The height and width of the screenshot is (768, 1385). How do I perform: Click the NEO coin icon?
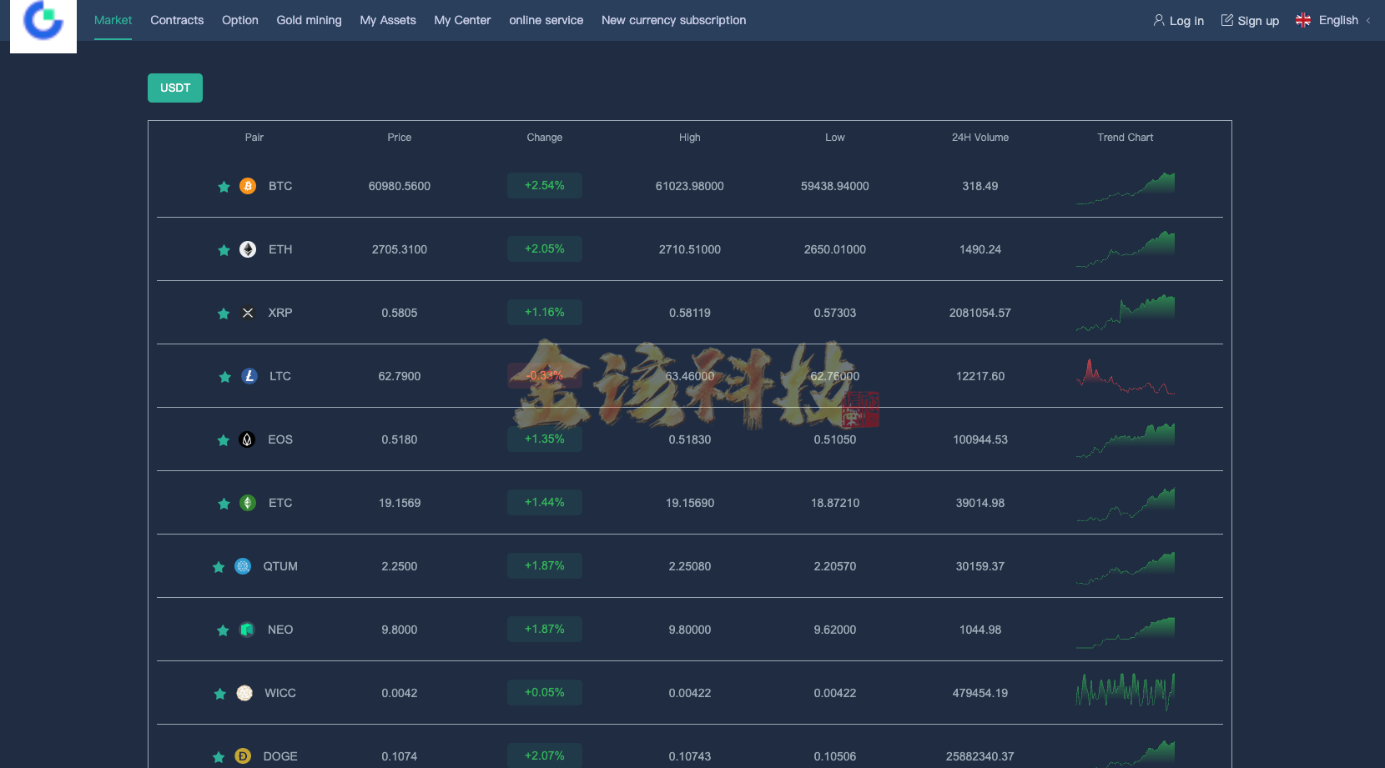coord(246,630)
